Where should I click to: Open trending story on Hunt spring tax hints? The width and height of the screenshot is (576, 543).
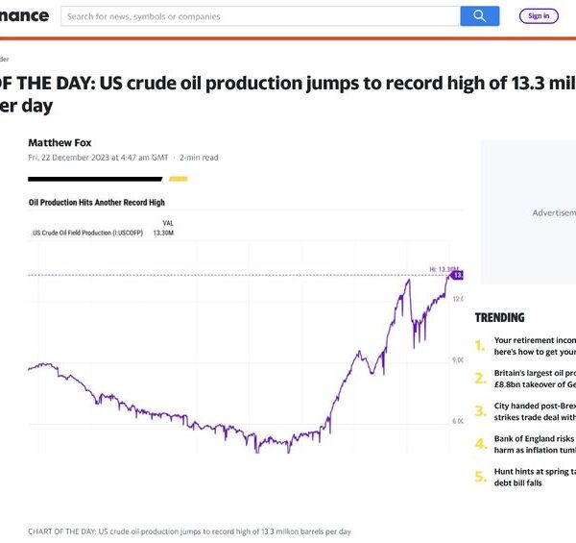click(x=535, y=477)
